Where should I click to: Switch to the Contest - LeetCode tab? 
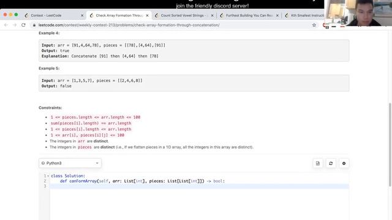47,15
